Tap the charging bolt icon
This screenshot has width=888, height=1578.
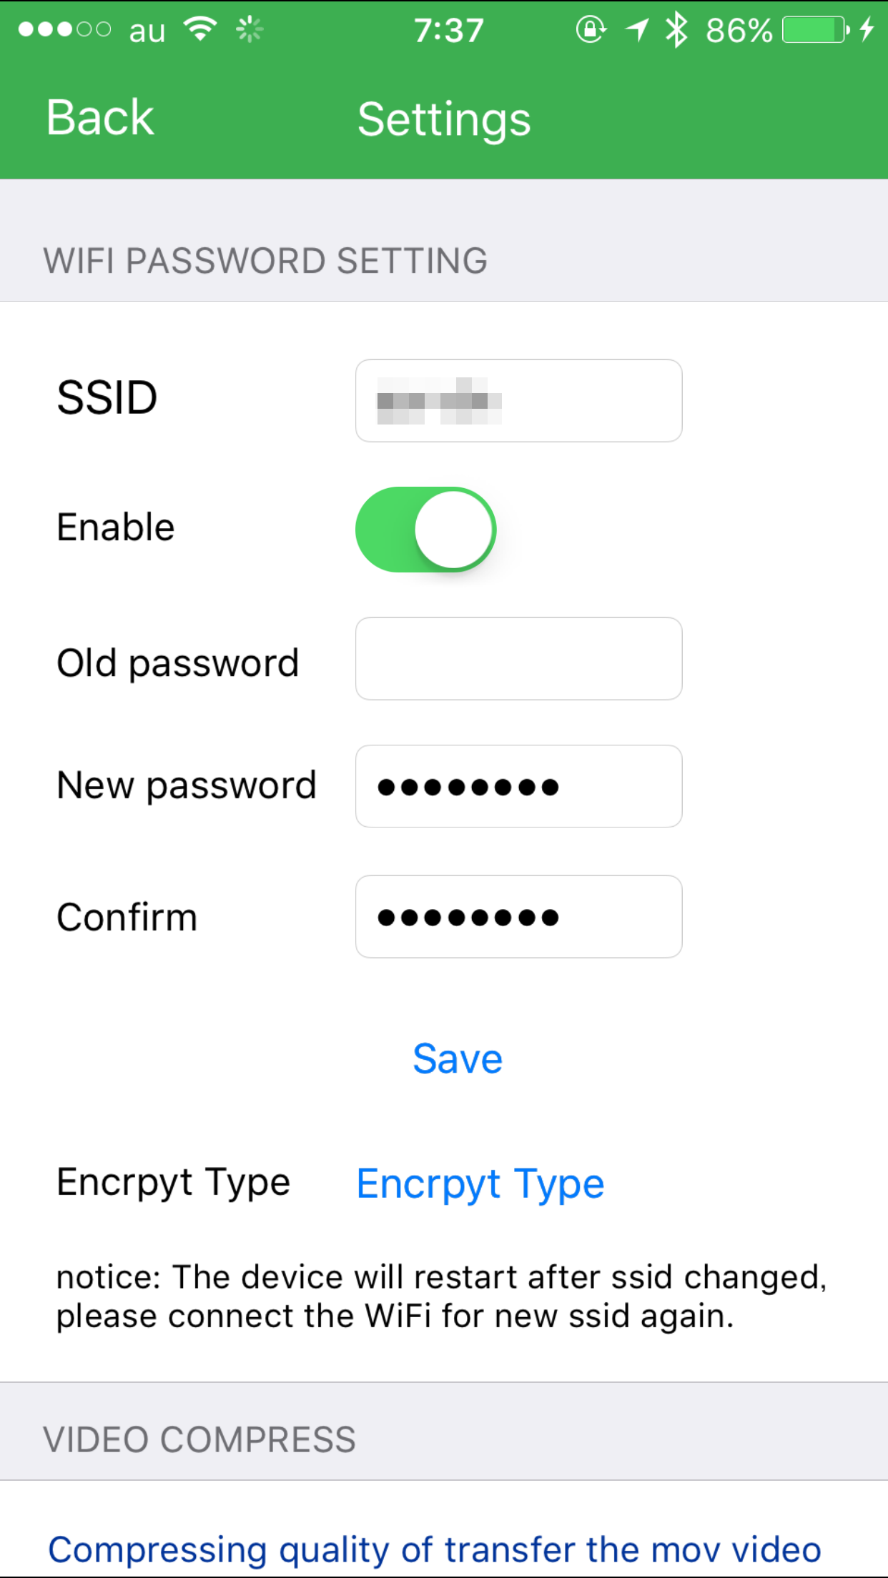point(867,30)
